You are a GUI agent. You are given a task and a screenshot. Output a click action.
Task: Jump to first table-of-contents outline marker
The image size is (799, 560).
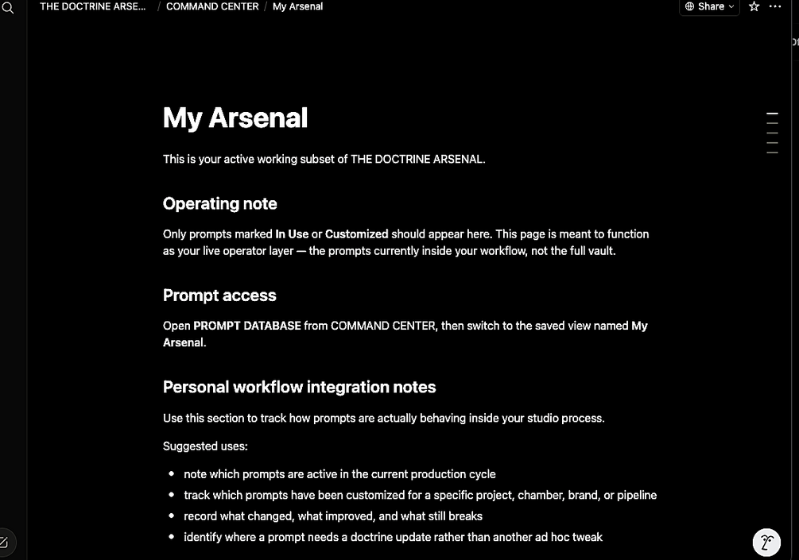tap(773, 114)
